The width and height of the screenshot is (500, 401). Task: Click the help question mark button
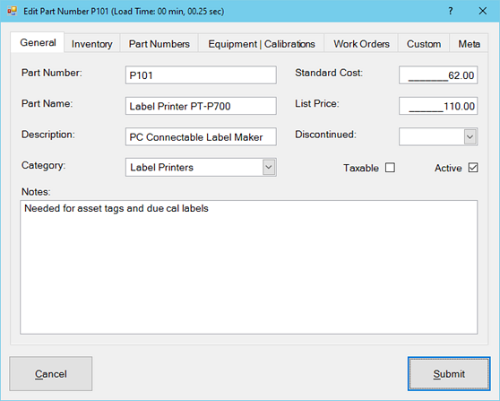(x=450, y=11)
